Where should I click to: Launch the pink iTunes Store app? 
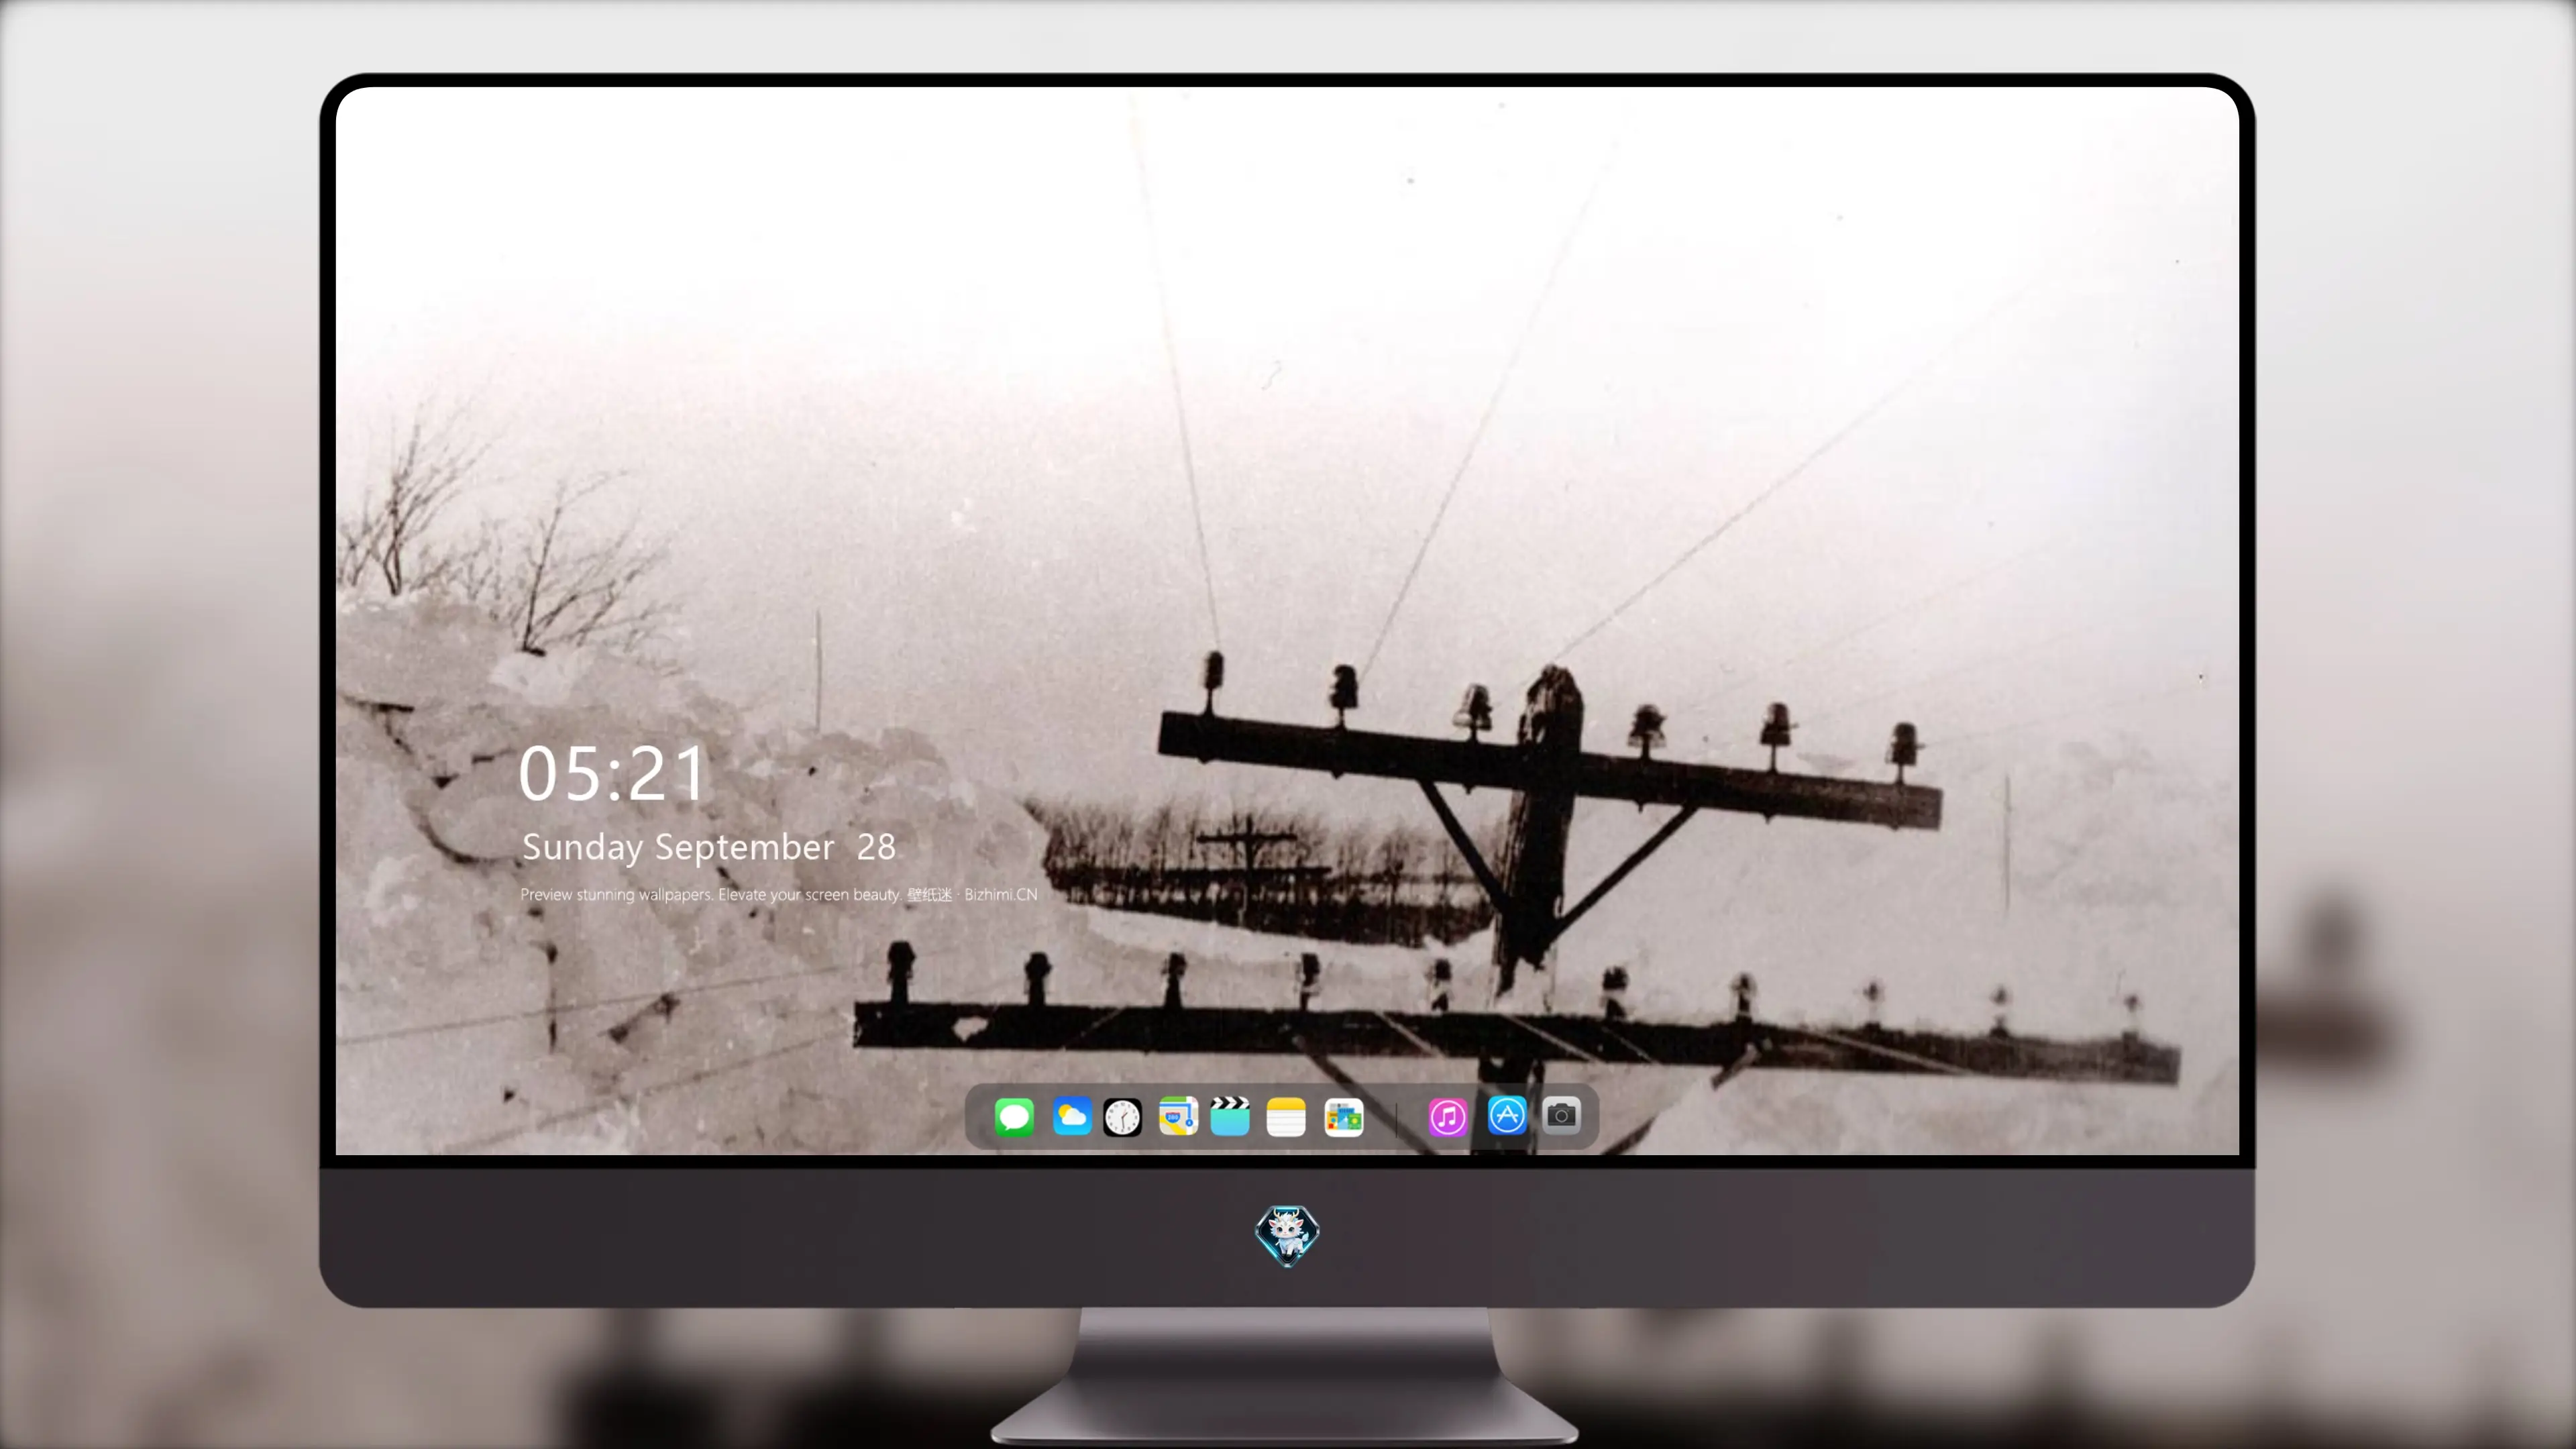click(x=1448, y=1117)
